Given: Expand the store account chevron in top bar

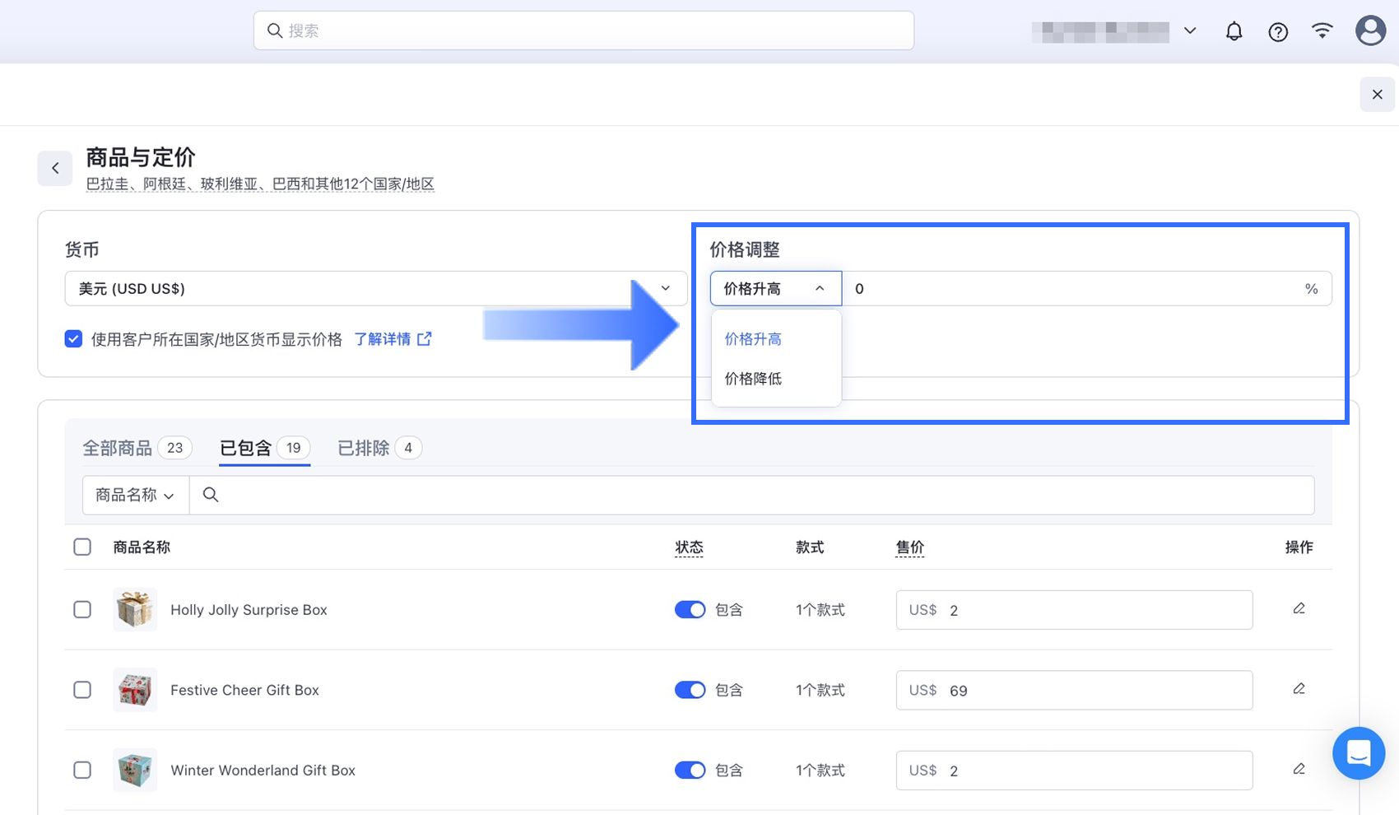Looking at the screenshot, I should coord(1190,30).
